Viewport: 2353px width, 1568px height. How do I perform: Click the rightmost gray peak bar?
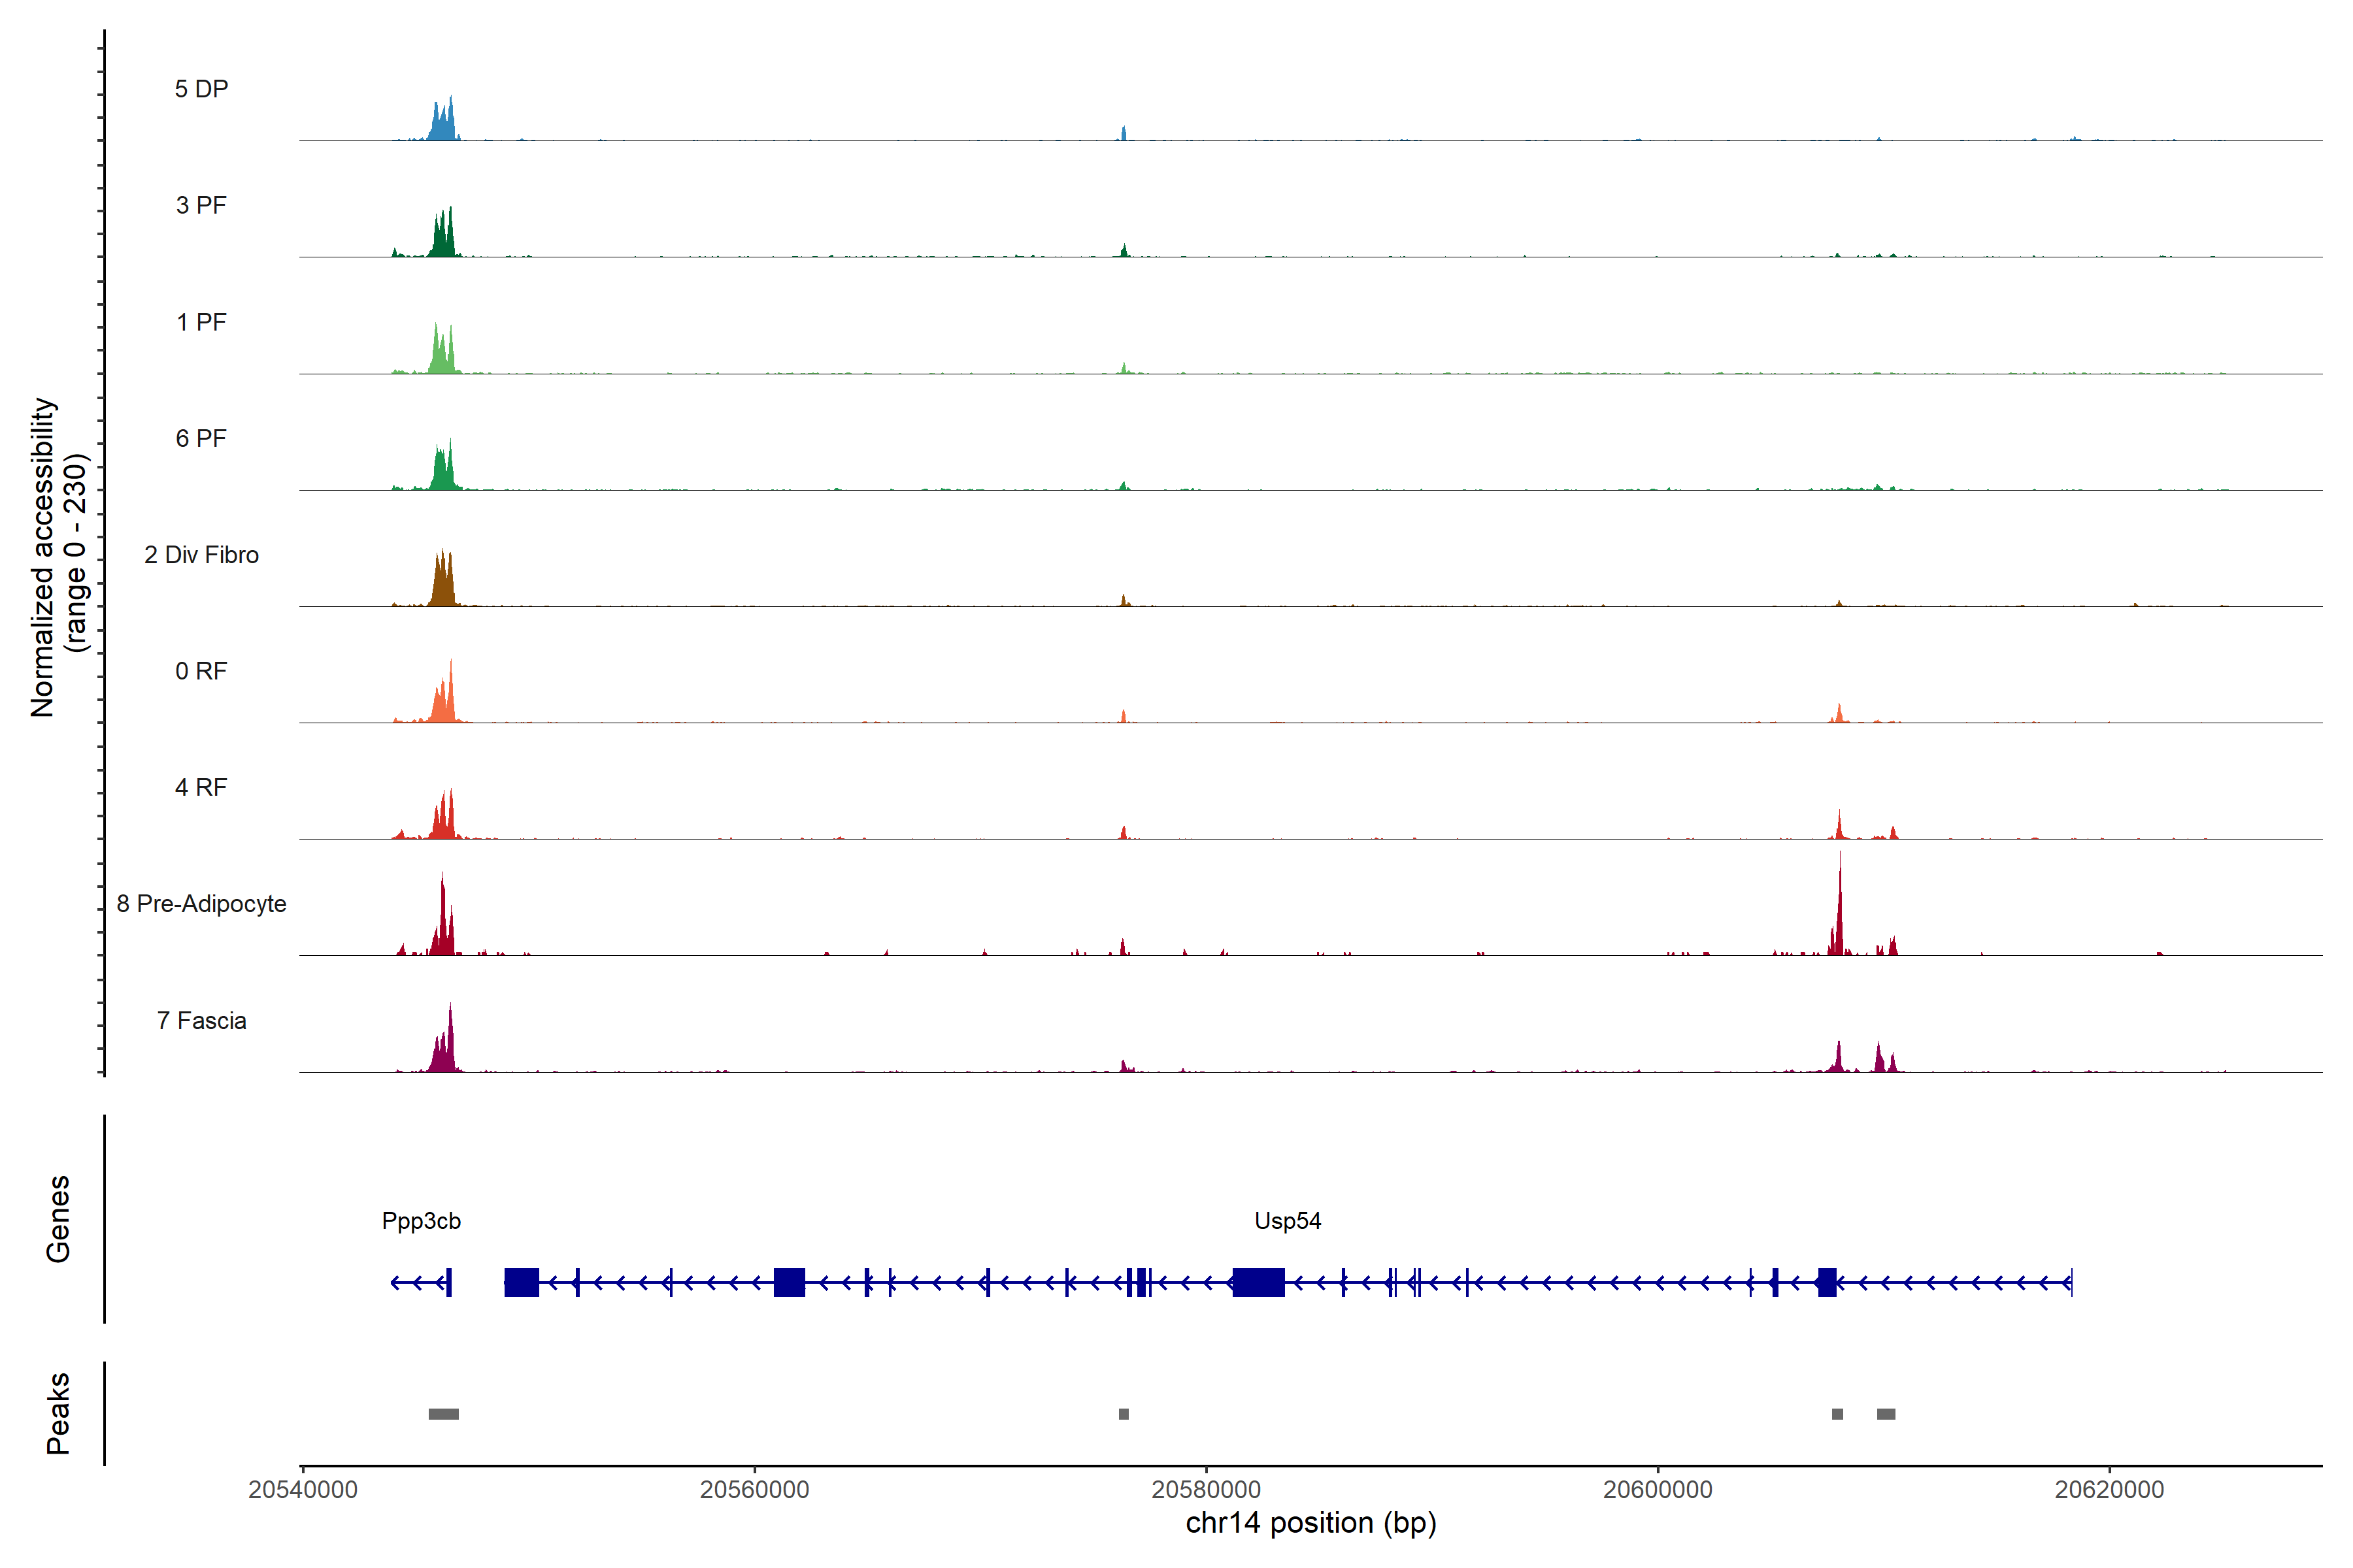[x=1886, y=1414]
